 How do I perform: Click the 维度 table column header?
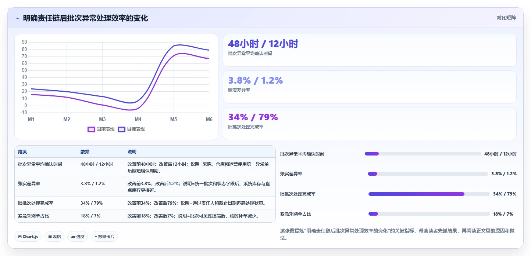22,152
